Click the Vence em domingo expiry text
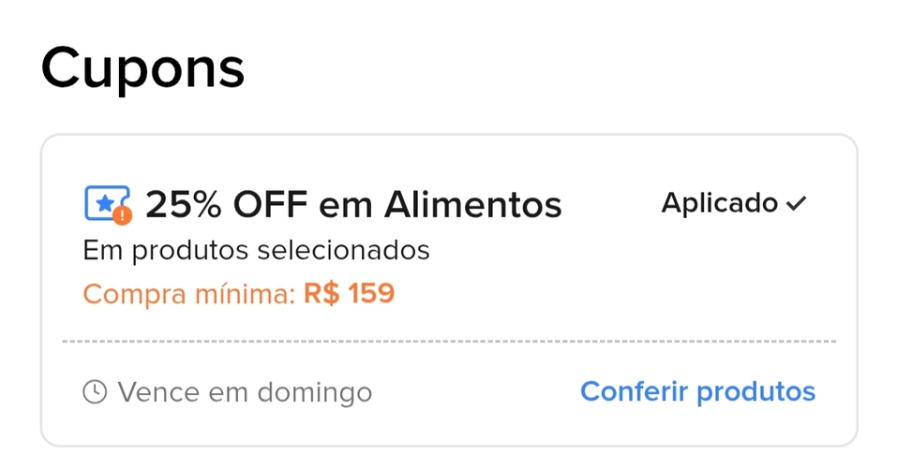This screenshot has width=897, height=468. tap(245, 392)
